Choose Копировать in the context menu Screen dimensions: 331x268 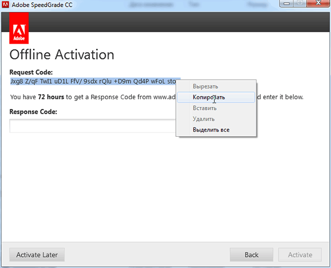(x=216, y=97)
